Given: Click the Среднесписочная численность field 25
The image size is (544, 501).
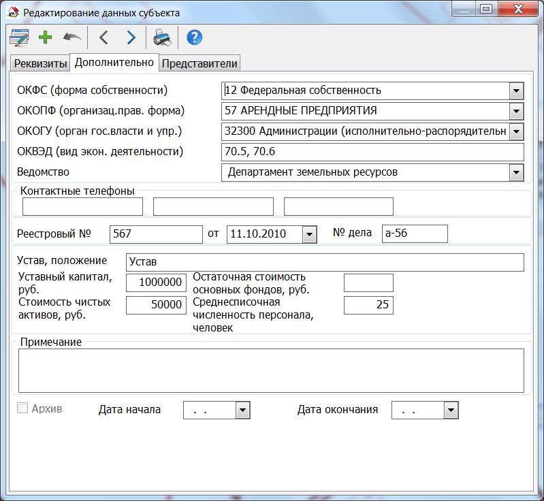Looking at the screenshot, I should 368,306.
